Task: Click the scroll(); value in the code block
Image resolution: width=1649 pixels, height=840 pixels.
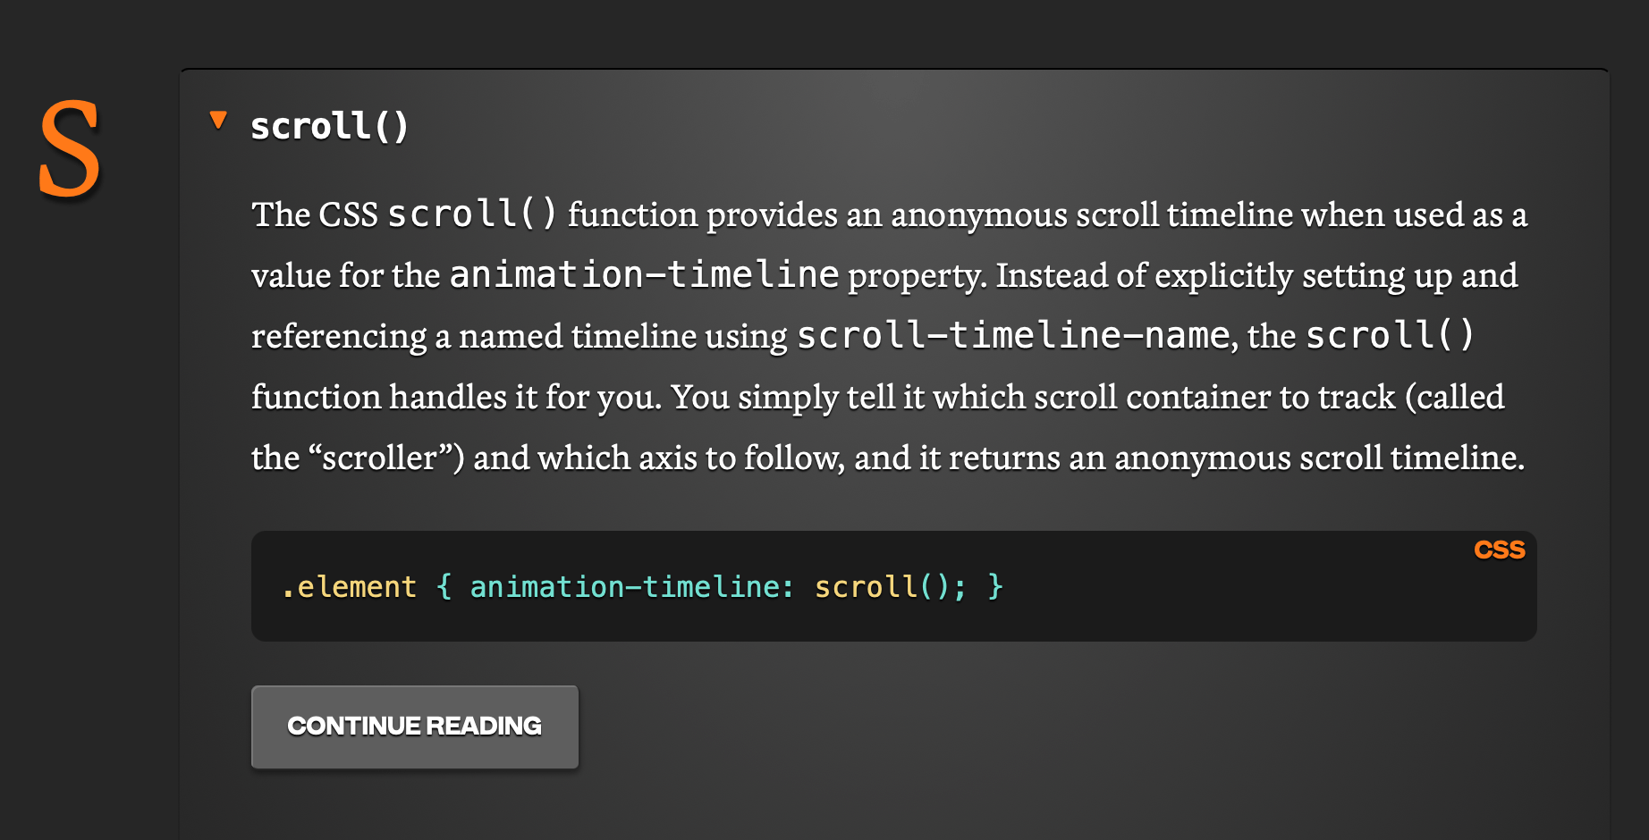Action: [890, 587]
